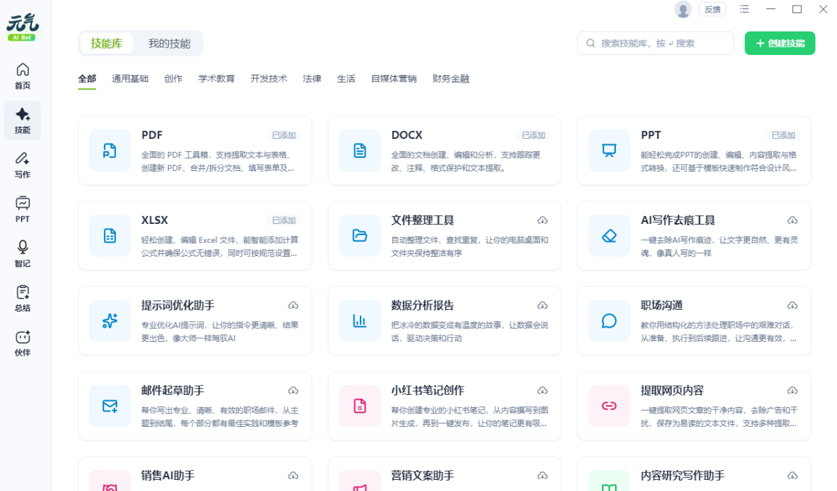Click download icon on 提取网页内容 card
Image resolution: width=837 pixels, height=491 pixels.
click(x=792, y=391)
